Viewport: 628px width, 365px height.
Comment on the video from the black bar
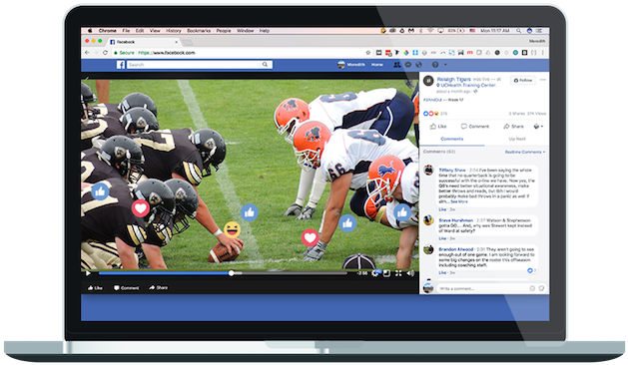[126, 288]
